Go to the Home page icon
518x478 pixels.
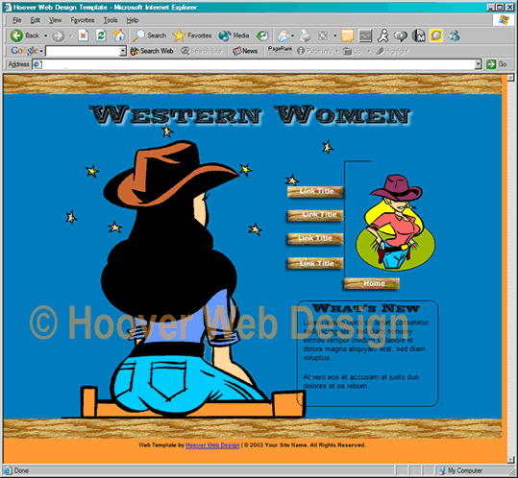tap(118, 36)
